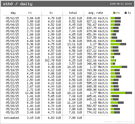This screenshot has height=124, width=135.
Task: Click rate 346.46 kbit/s on 05/16/15
Action: [97, 64]
